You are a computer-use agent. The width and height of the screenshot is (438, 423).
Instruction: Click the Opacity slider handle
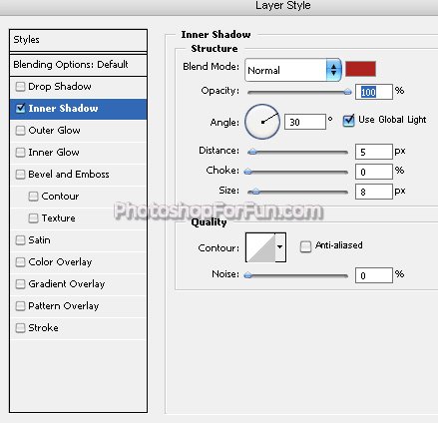point(347,92)
